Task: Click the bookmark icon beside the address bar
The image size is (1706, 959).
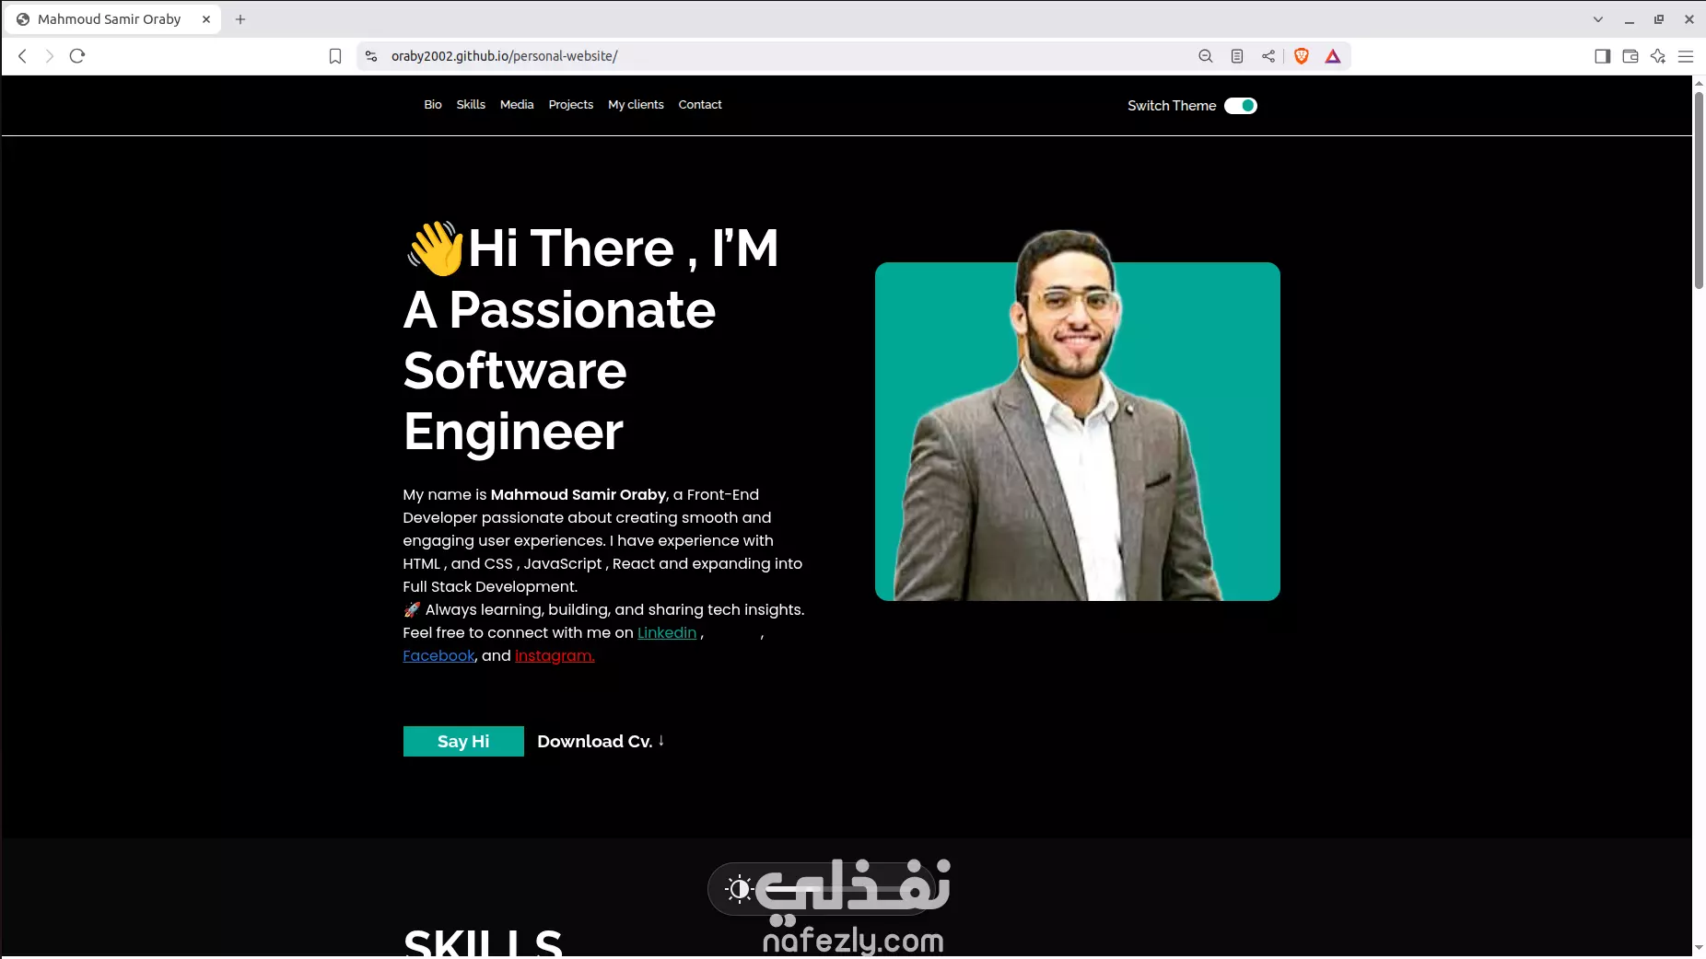Action: coord(335,56)
